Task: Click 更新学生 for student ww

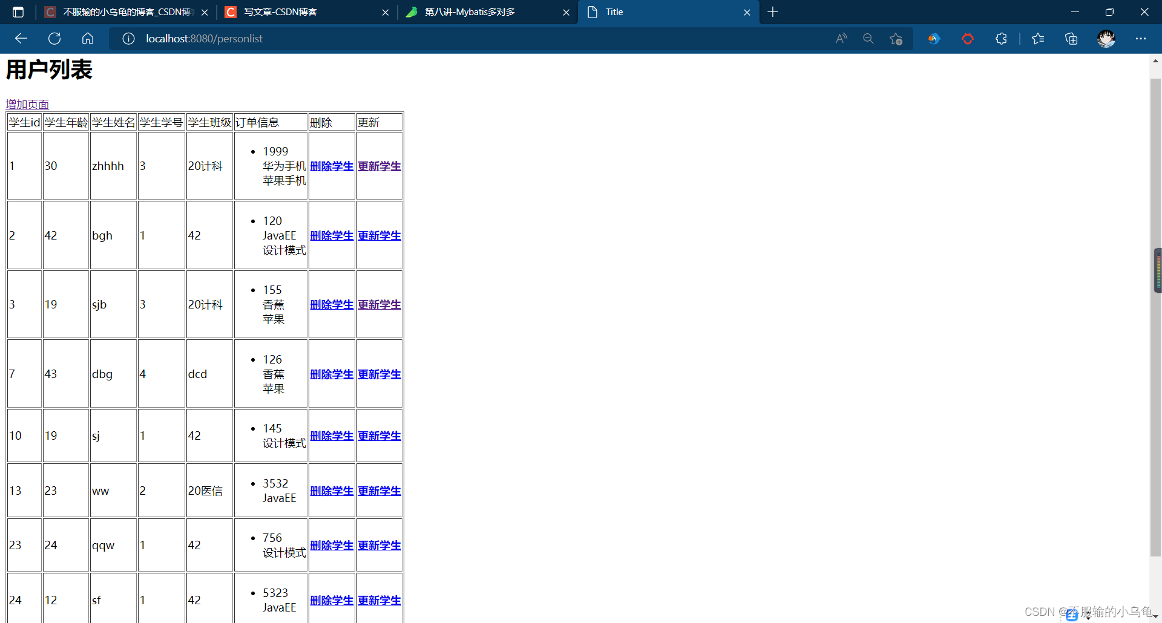Action: pyautogui.click(x=379, y=491)
